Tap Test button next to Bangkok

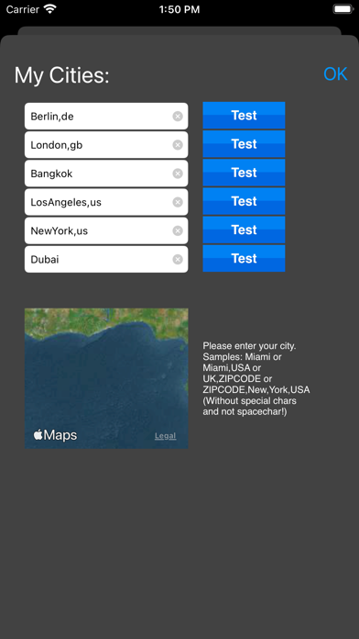(244, 173)
